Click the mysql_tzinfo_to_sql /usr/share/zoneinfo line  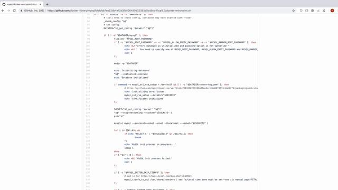[191, 179]
